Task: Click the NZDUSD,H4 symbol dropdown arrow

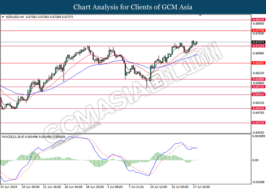Action: (x=3, y=17)
